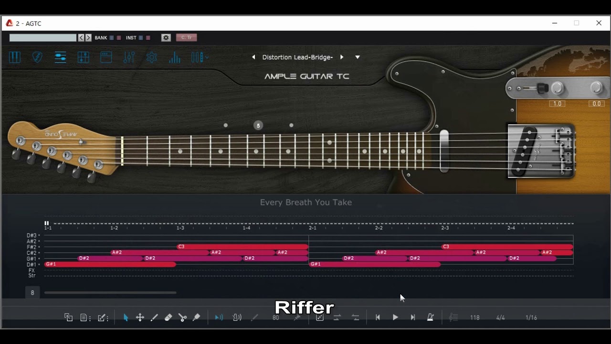Toggle the blue BANK square

[x=112, y=38]
